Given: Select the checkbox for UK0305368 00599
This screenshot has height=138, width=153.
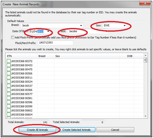Looking at the screenshot, I should tap(9, 106).
